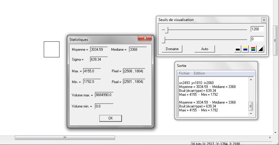
Task: Click the Sortie scrollbar up arrow
Action: tap(251, 80)
